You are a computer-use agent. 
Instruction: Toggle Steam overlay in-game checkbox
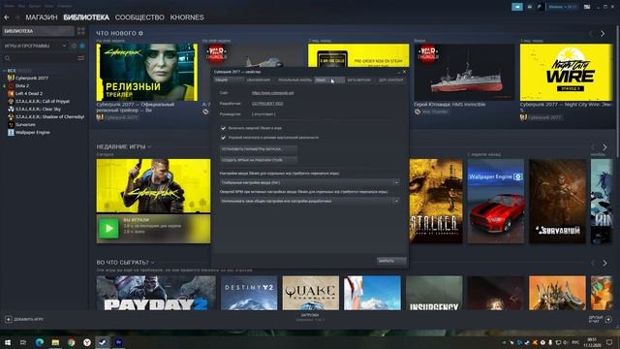pyautogui.click(x=224, y=128)
